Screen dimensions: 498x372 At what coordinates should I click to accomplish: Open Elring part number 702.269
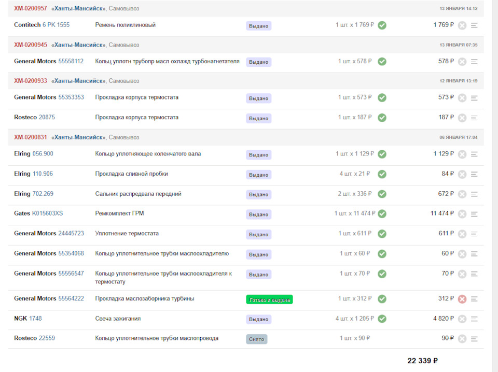43,194
